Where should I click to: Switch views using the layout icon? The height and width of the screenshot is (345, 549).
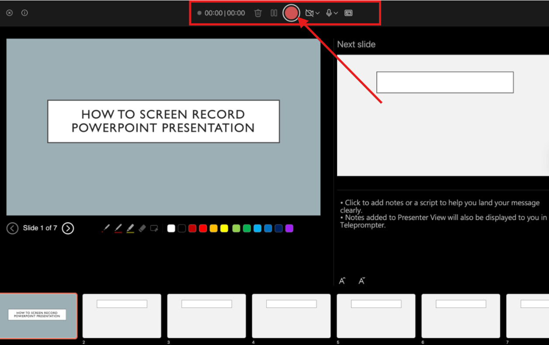tap(348, 13)
